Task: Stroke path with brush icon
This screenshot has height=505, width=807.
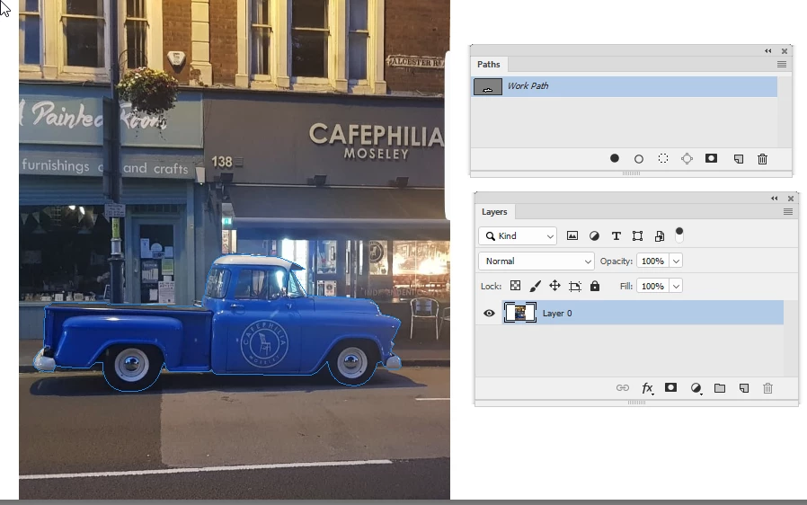Action: pos(639,159)
